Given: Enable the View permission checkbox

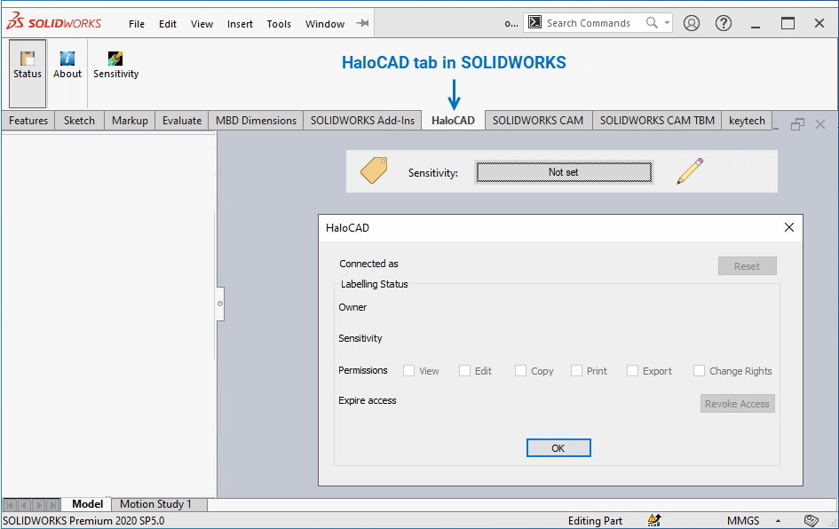Looking at the screenshot, I should point(409,371).
